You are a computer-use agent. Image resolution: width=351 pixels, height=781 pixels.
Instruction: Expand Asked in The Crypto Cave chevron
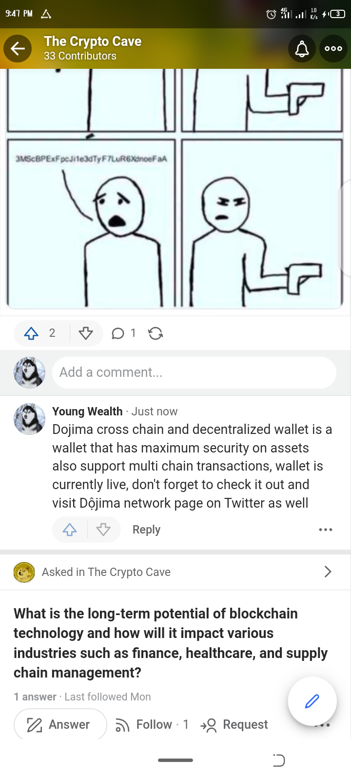[x=328, y=572]
